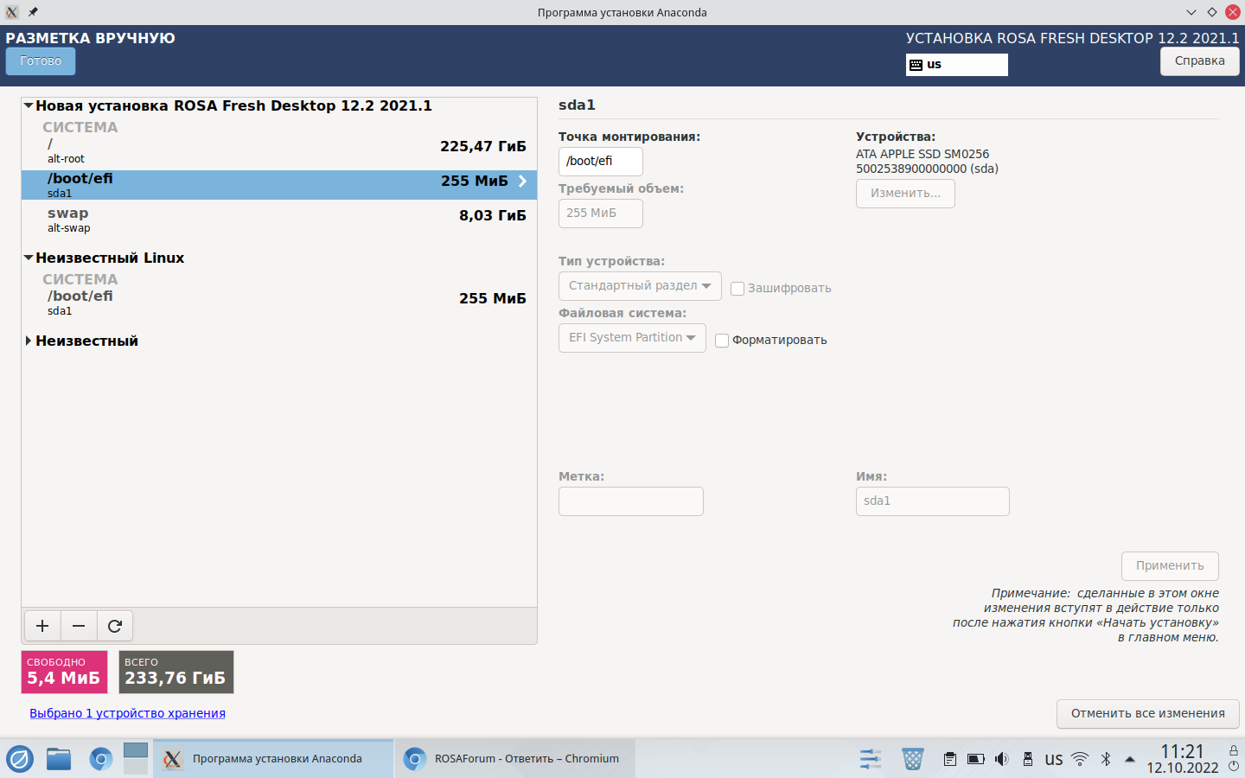Click the reload storage configuration icon
Image resolution: width=1245 pixels, height=778 pixels.
pyautogui.click(x=115, y=626)
